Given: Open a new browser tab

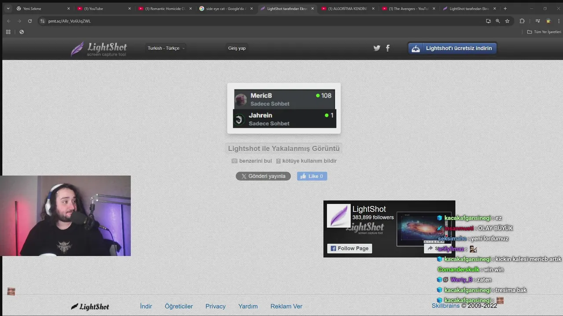Looking at the screenshot, I should pos(505,8).
